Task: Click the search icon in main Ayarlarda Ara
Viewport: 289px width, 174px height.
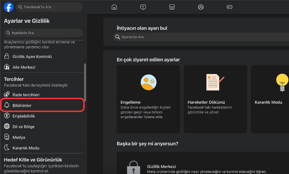Action: pos(117,37)
